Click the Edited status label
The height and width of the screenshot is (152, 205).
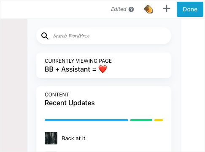pos(119,9)
